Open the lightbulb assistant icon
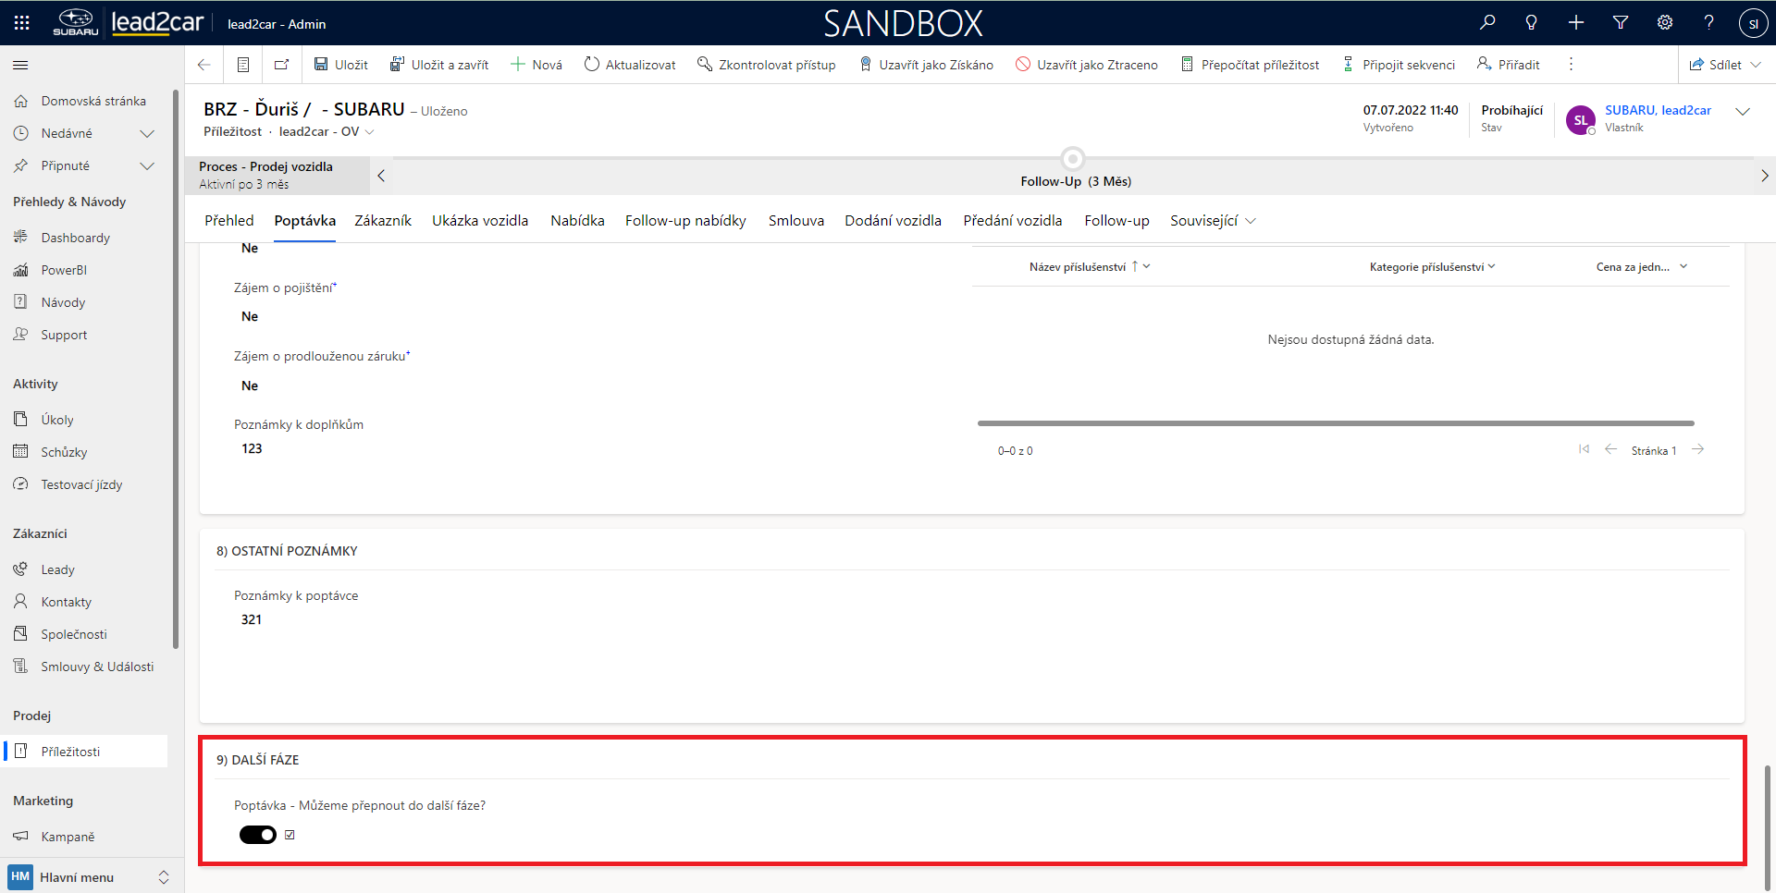This screenshot has height=893, width=1776. coord(1532,22)
